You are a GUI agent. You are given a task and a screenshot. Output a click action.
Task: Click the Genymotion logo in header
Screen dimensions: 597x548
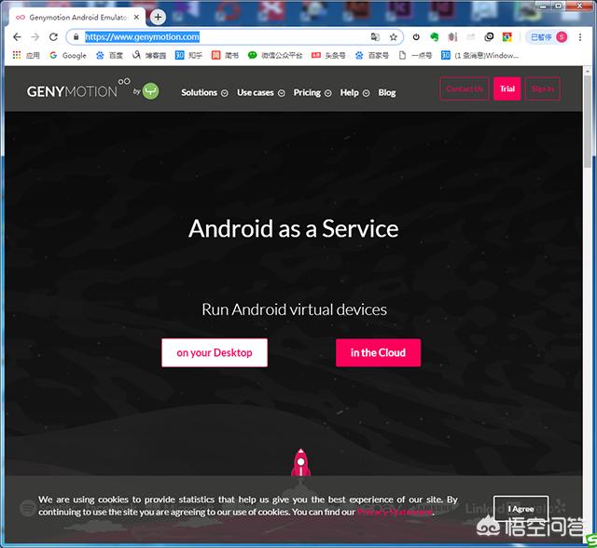pos(78,89)
